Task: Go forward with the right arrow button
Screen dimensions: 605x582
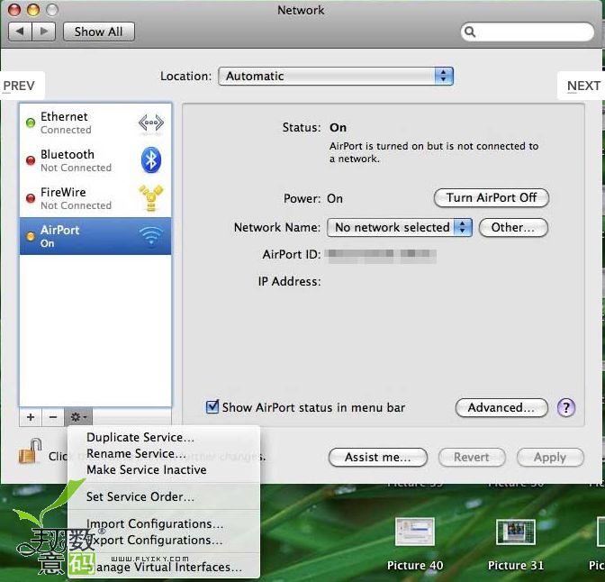Action: point(44,31)
